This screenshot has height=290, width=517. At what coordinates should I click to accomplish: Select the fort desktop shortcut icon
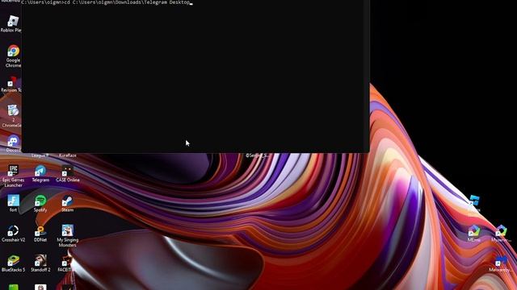tap(13, 204)
